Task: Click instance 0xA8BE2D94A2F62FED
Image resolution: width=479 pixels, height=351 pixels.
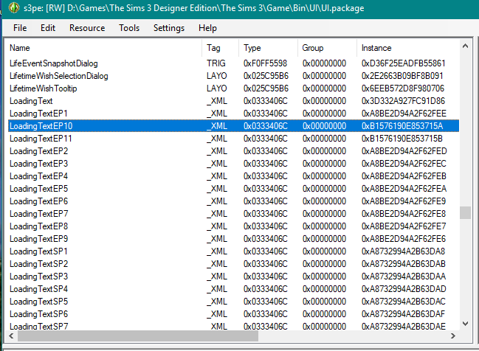Action: click(x=404, y=151)
